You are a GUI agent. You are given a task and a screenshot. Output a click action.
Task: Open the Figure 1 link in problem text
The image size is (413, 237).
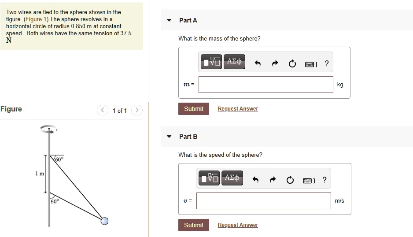click(33, 19)
